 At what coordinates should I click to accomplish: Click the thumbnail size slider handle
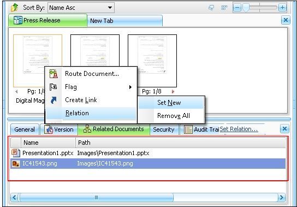[246, 8]
